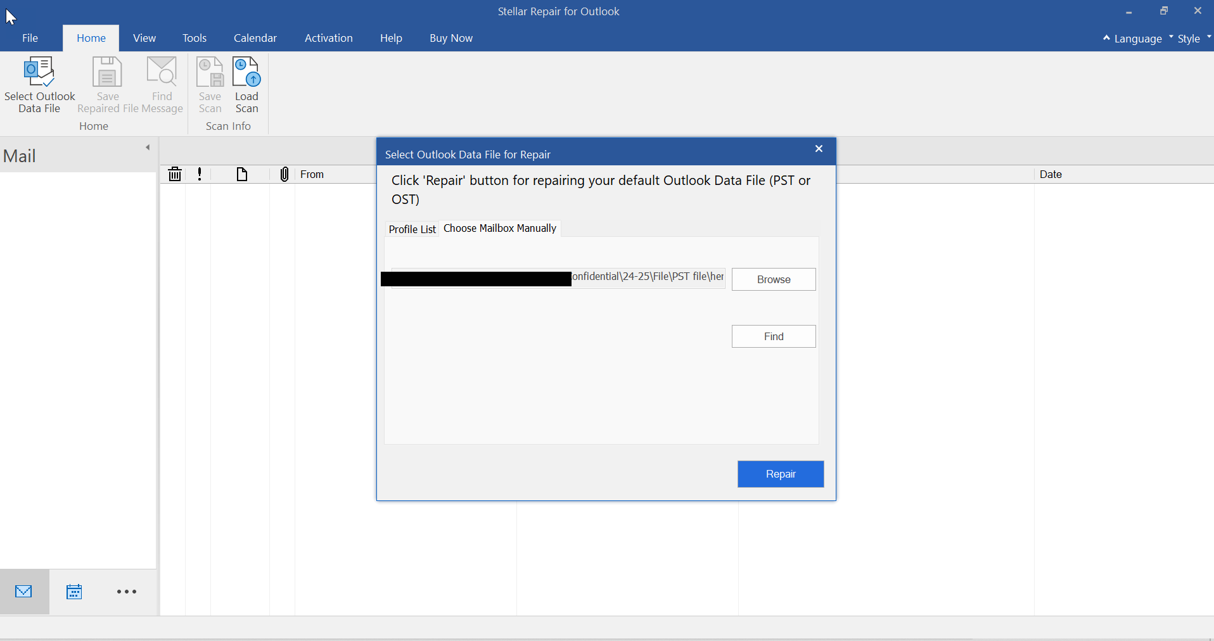The image size is (1214, 641).
Task: Switch to the Profile List tab
Action: 412,229
